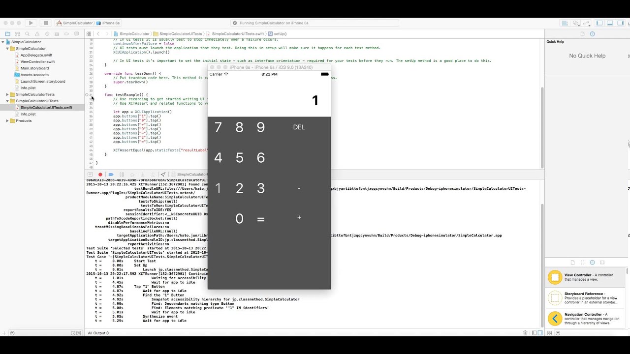Collapse the SimpleCalculator group folder

point(7,49)
